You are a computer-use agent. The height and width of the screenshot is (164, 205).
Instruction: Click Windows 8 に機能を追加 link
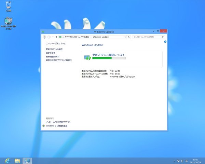coord(57,126)
